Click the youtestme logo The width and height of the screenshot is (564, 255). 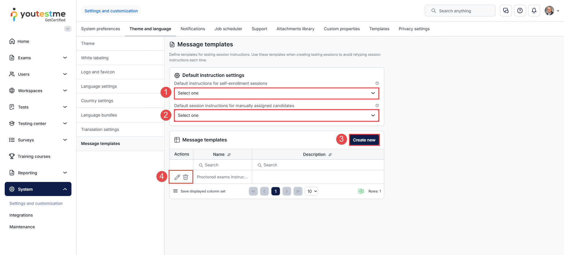coord(38,15)
